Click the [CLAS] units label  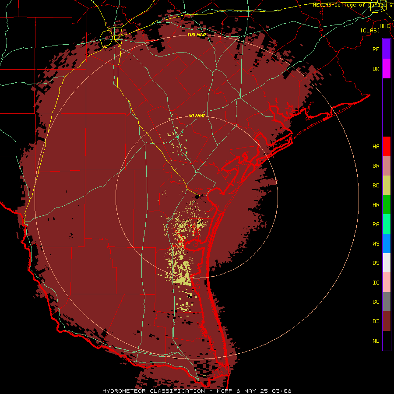[370, 30]
